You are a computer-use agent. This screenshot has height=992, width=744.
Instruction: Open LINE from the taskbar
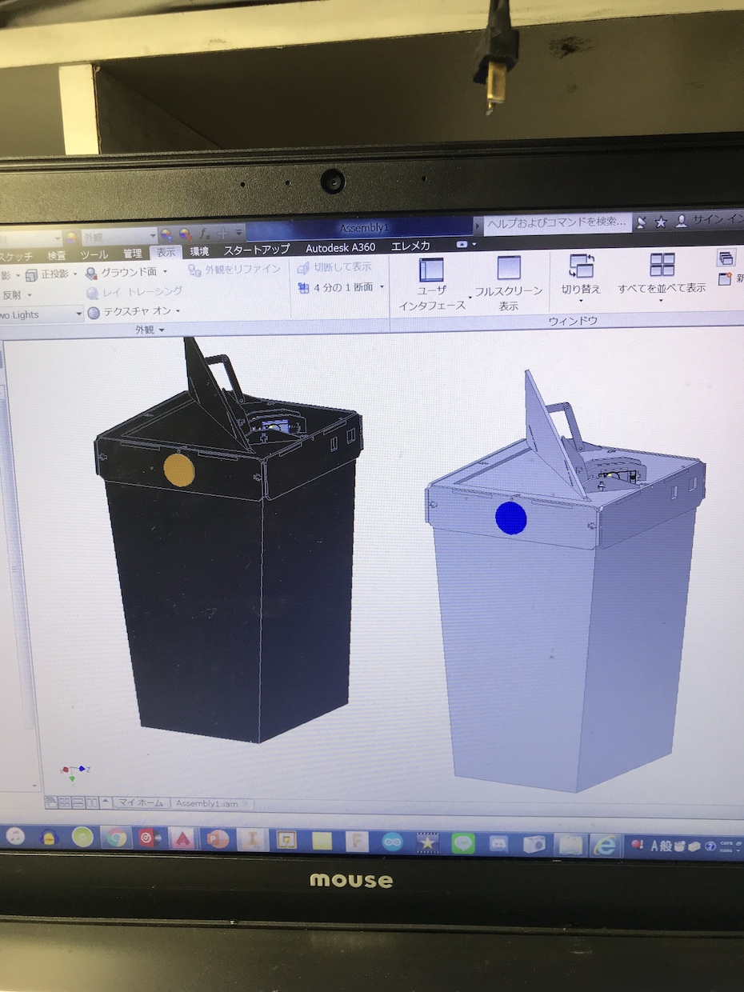(x=463, y=842)
